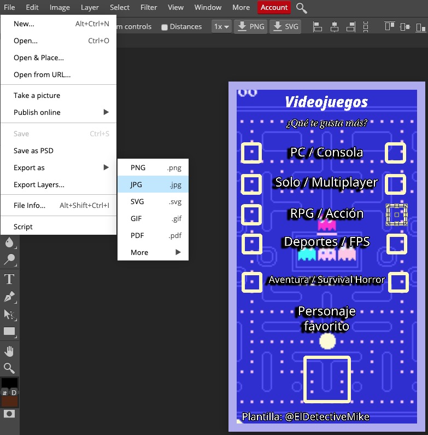Choose Save as PSD
This screenshot has width=428, height=435.
pyautogui.click(x=58, y=150)
